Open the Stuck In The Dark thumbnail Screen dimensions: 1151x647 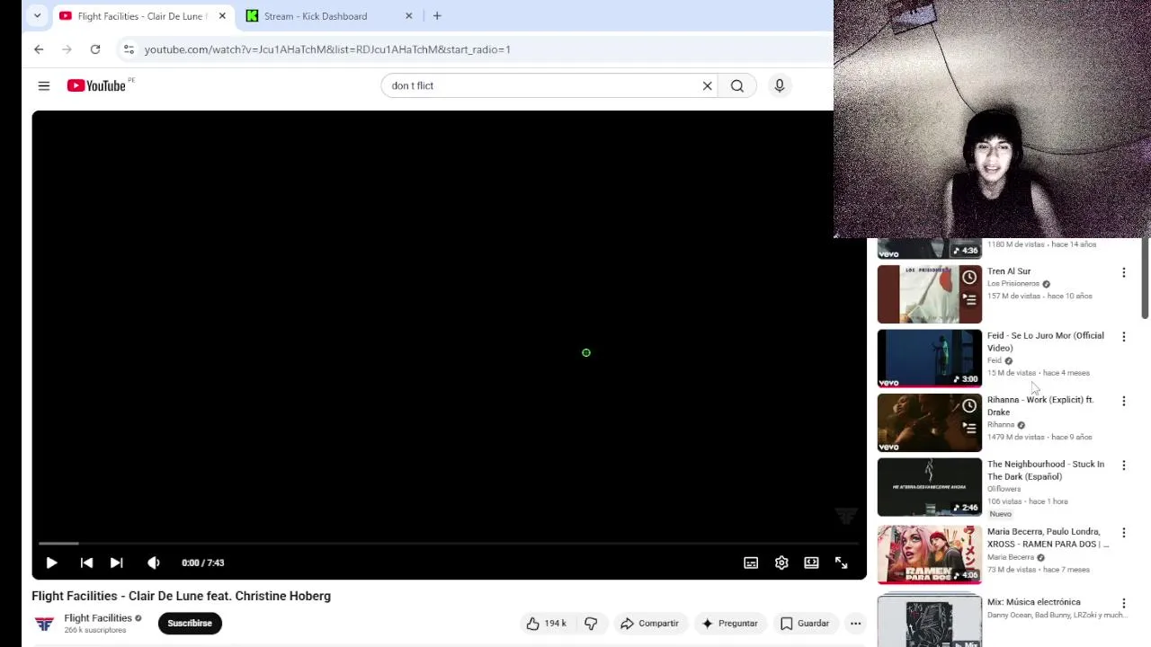(930, 487)
